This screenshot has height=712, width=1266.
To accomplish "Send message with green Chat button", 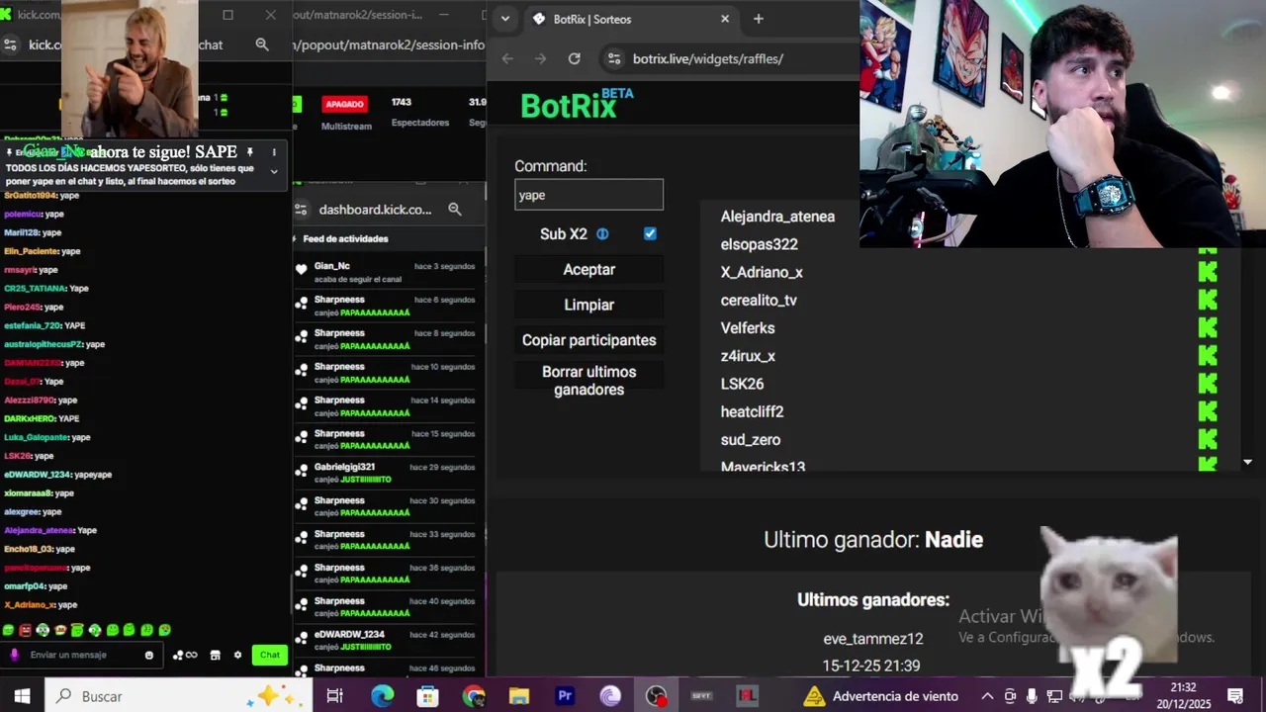I will point(270,655).
